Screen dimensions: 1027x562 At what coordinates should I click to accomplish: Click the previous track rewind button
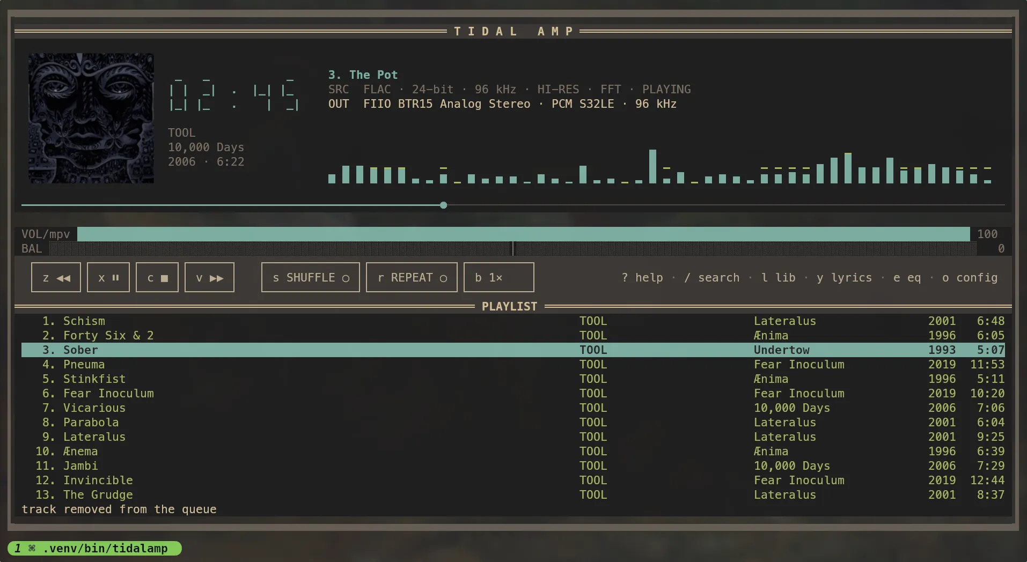click(56, 277)
